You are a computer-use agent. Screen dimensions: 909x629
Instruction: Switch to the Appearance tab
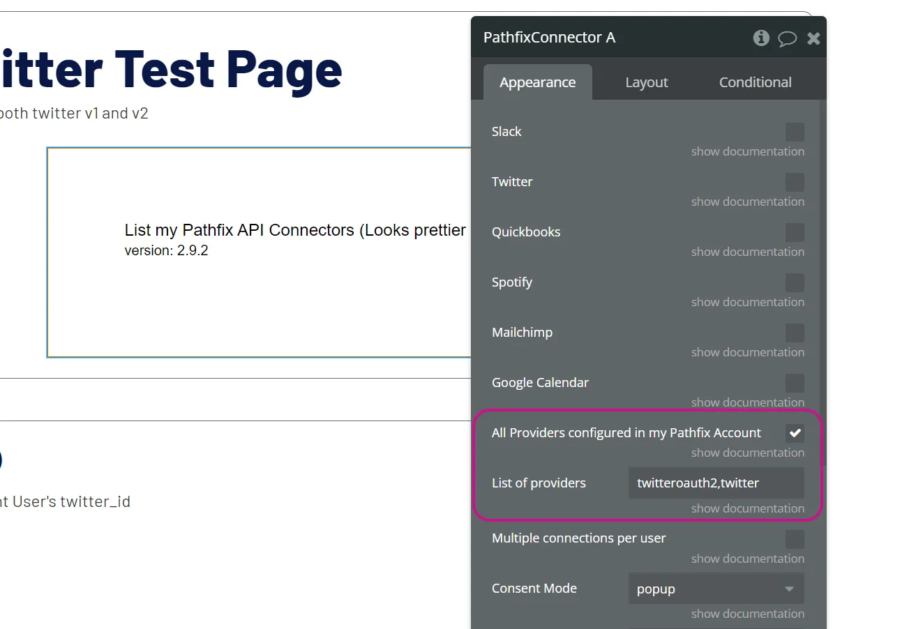[538, 82]
